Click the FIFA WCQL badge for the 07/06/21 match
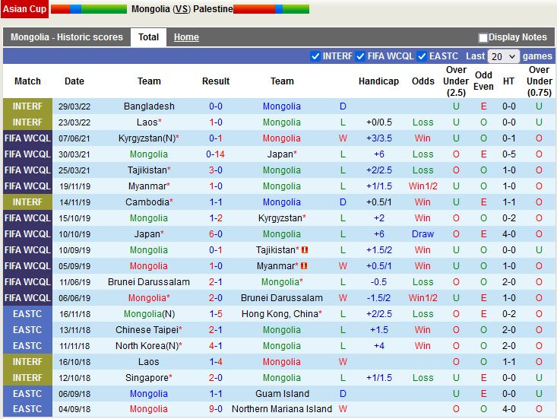The height and width of the screenshot is (419, 557). click(27, 138)
